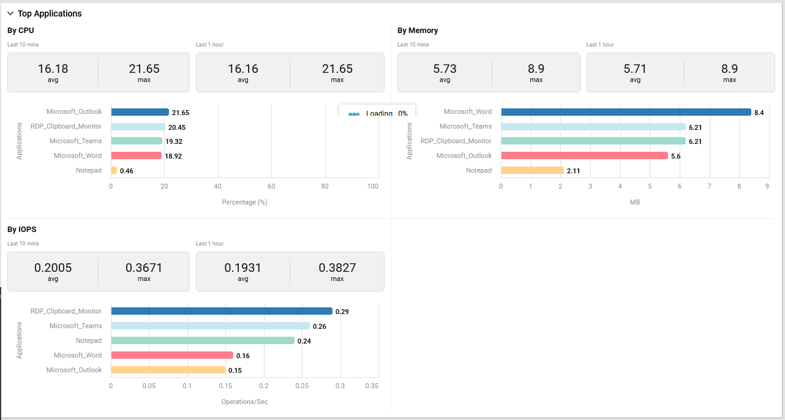Select the RDP_Clipboard_Monitor bar in CPU chart
The height and width of the screenshot is (420, 785).
(138, 127)
